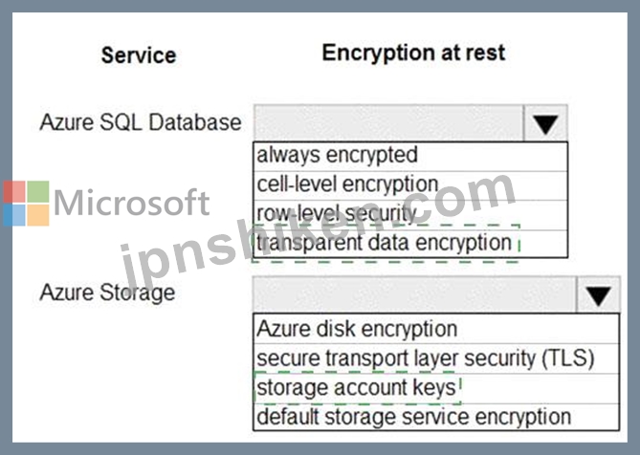The height and width of the screenshot is (455, 640).
Task: Choose cell-level encryption from the list
Action: 410,185
